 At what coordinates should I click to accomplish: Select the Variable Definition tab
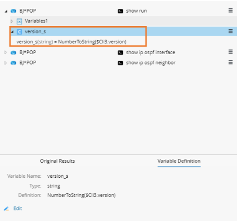click(x=179, y=161)
